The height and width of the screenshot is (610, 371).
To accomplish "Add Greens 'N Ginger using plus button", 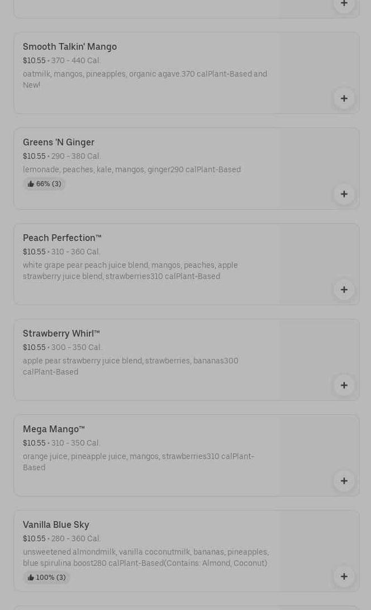I will tap(344, 194).
